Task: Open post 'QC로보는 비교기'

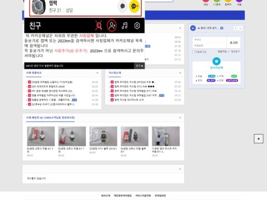Action: (53, 104)
